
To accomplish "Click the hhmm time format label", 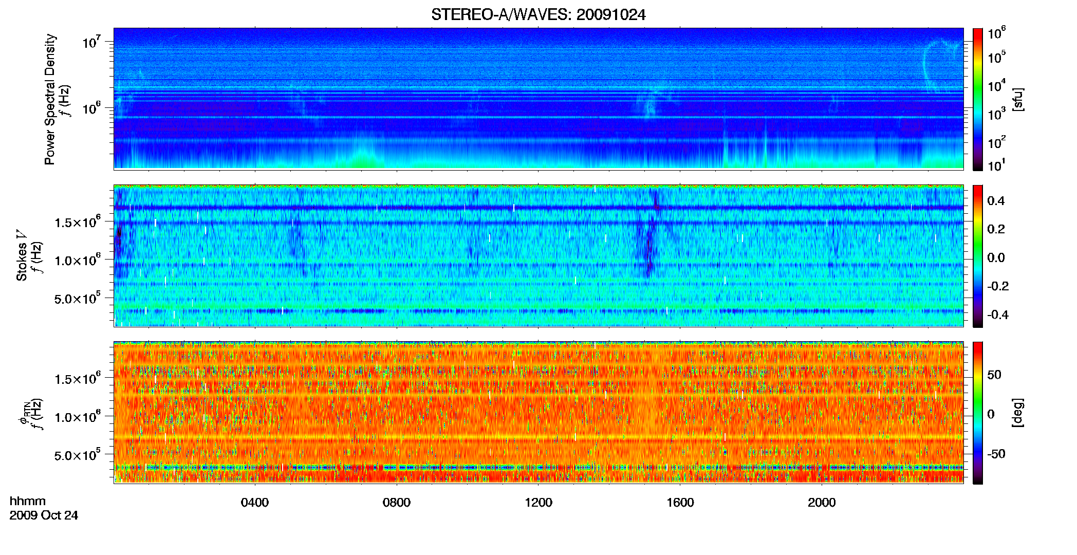I will 28,502.
